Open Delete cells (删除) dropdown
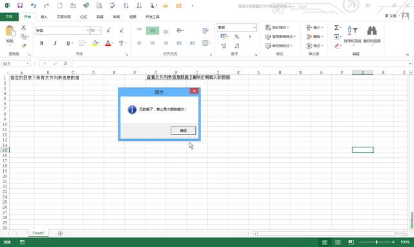414x247 pixels. pos(314,37)
